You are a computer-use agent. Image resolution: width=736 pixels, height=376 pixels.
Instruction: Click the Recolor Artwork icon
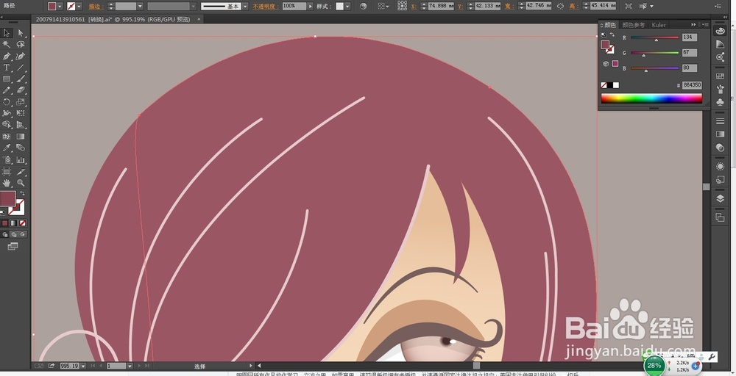click(364, 7)
